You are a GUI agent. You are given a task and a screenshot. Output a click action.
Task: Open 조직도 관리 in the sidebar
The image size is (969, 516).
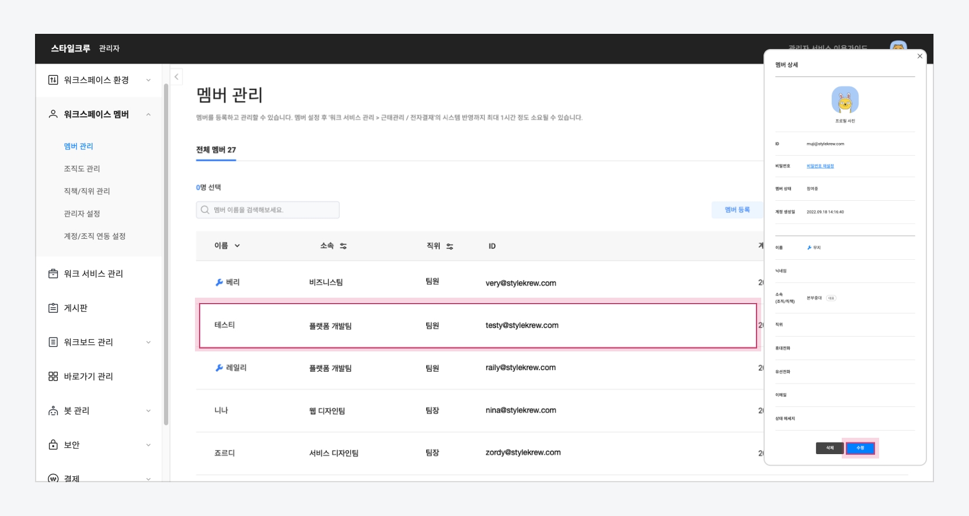[82, 169]
